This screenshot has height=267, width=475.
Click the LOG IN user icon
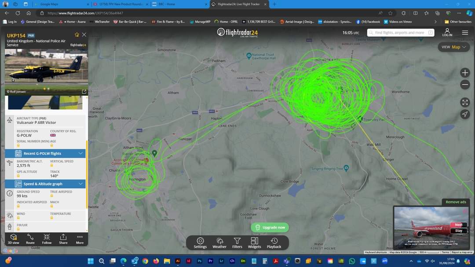pos(447,32)
